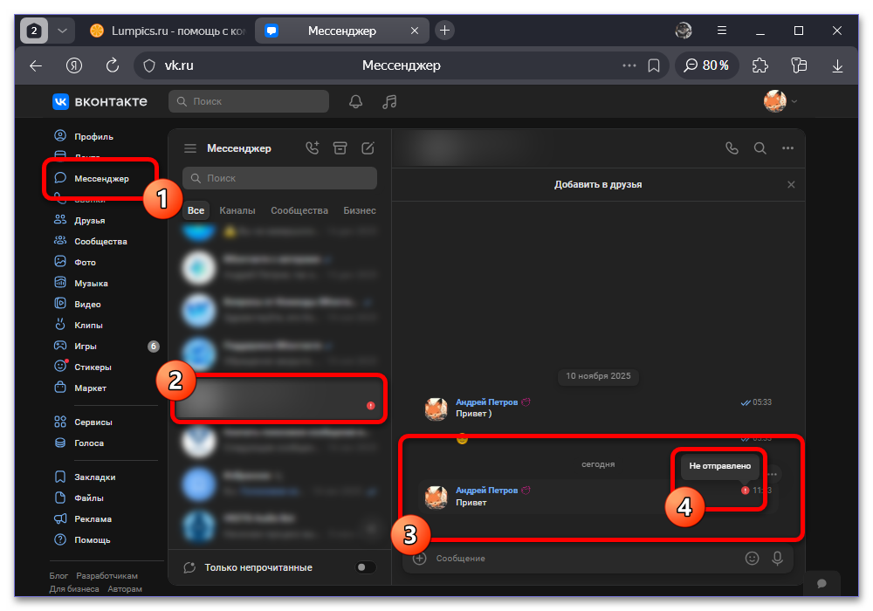Go to Communities in left sidebar menu

tap(90, 241)
